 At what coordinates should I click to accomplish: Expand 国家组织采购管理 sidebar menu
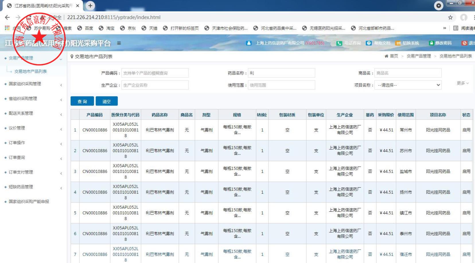[34, 84]
